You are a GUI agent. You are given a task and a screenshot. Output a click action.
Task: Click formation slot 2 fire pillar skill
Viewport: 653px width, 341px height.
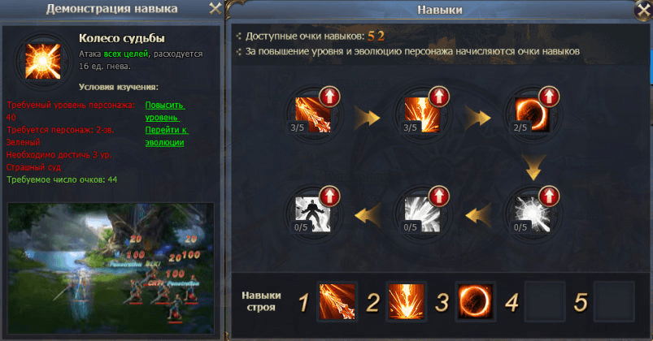click(406, 301)
